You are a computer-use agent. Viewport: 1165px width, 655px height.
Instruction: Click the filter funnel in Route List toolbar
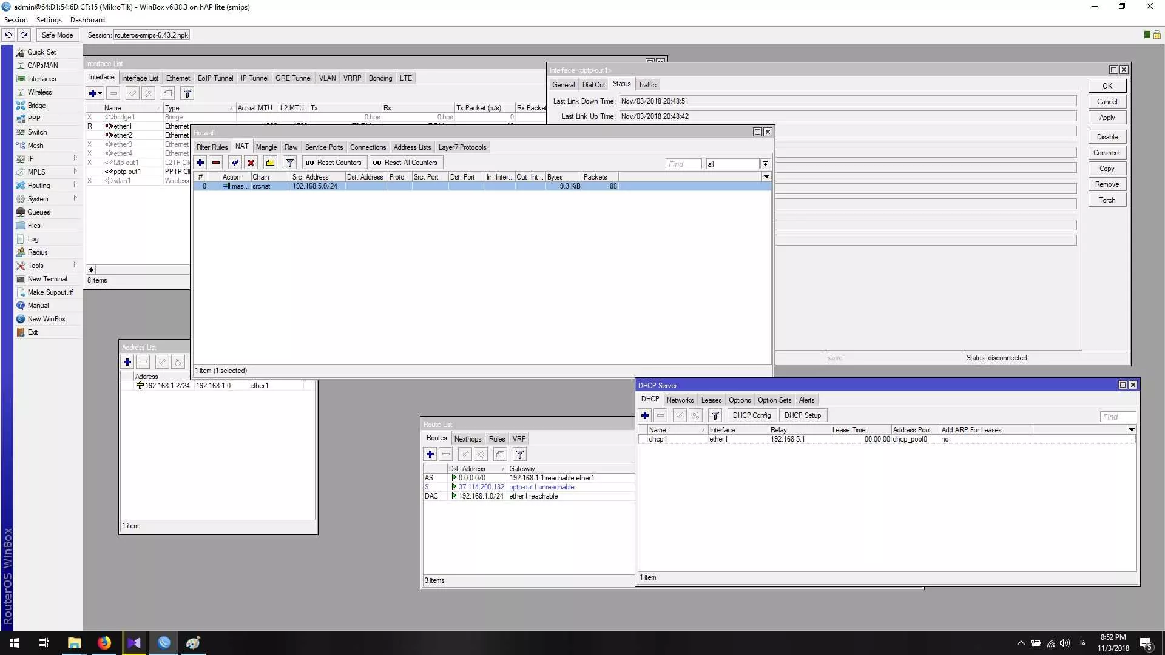click(x=520, y=454)
